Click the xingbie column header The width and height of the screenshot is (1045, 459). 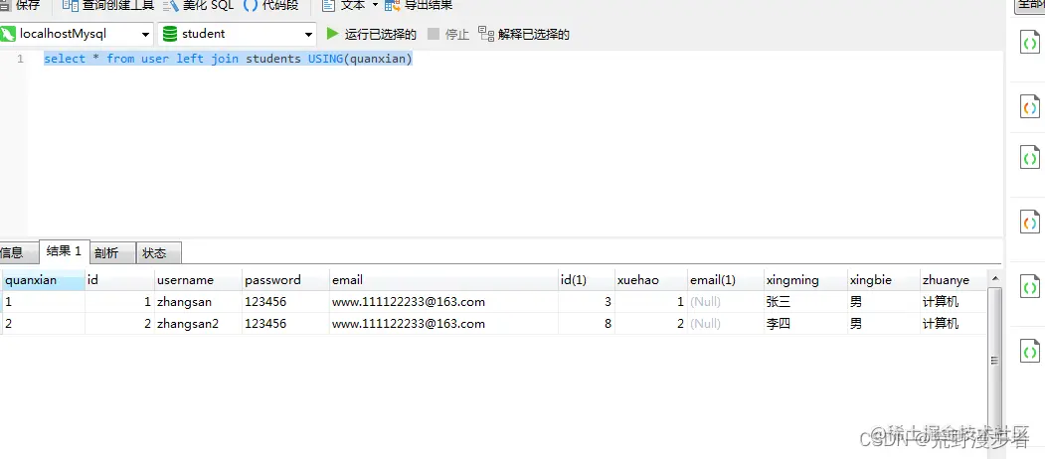pyautogui.click(x=883, y=280)
